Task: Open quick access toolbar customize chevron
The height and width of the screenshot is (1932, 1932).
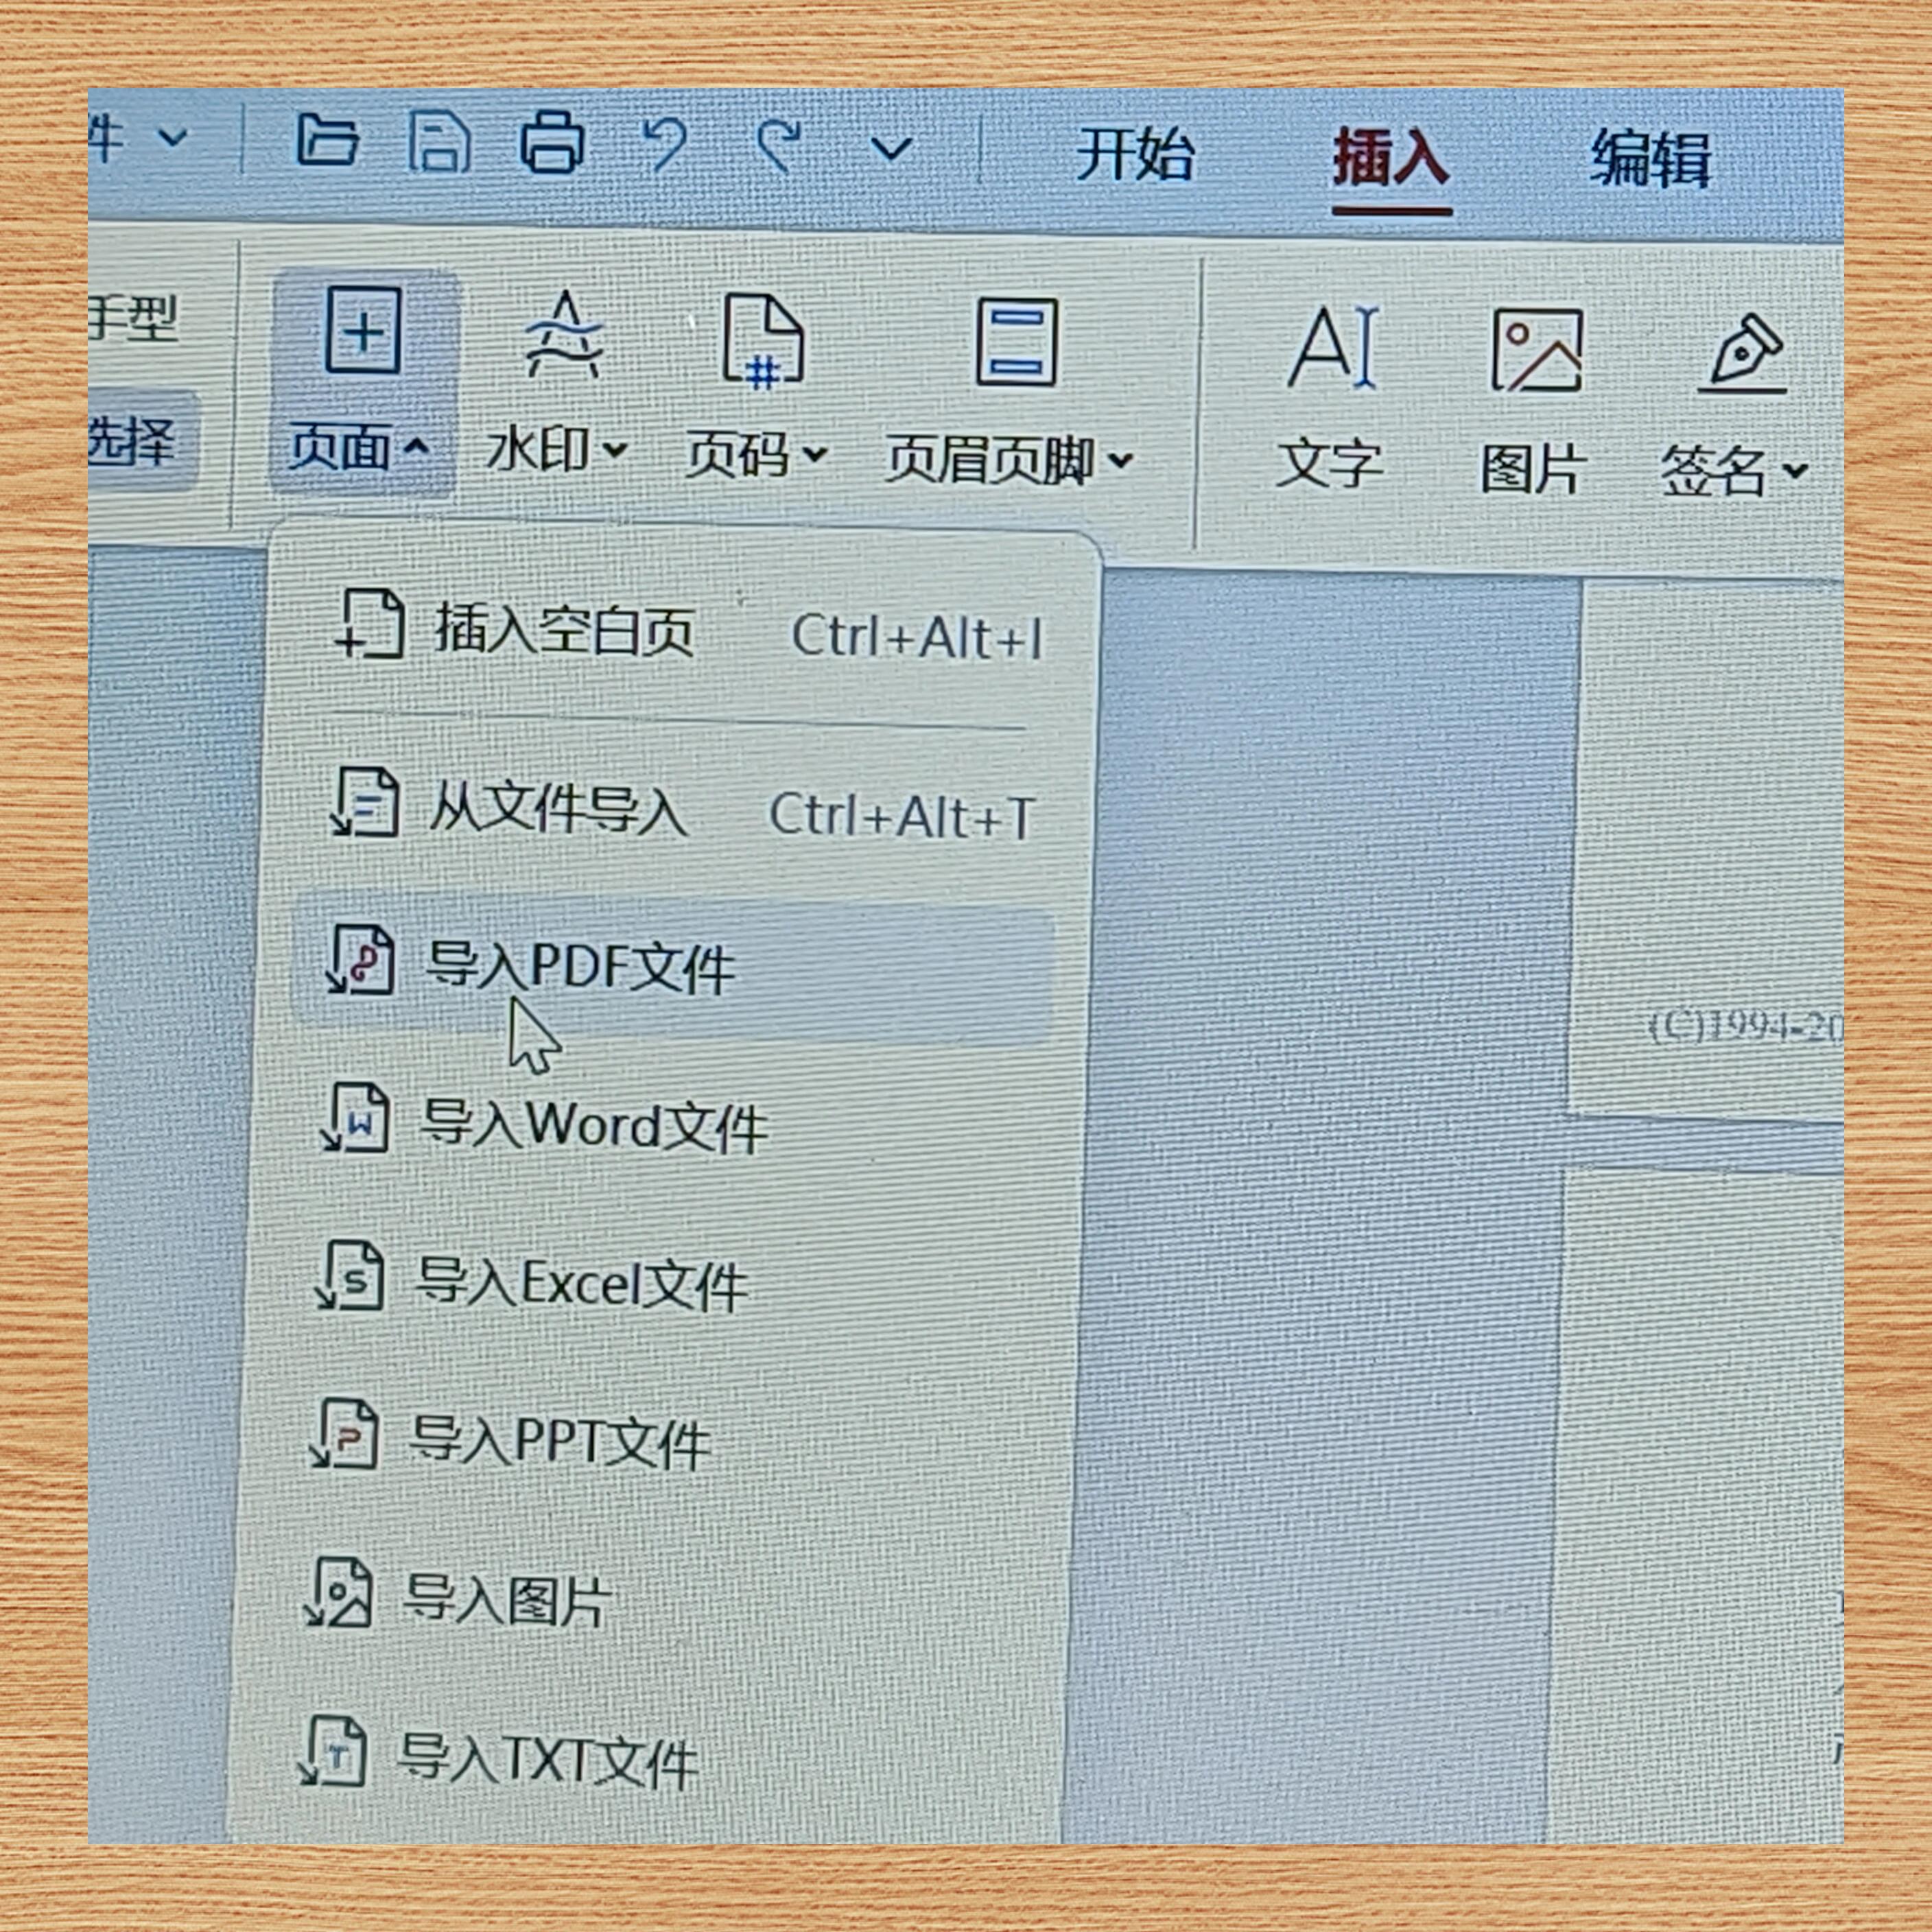Action: point(891,149)
